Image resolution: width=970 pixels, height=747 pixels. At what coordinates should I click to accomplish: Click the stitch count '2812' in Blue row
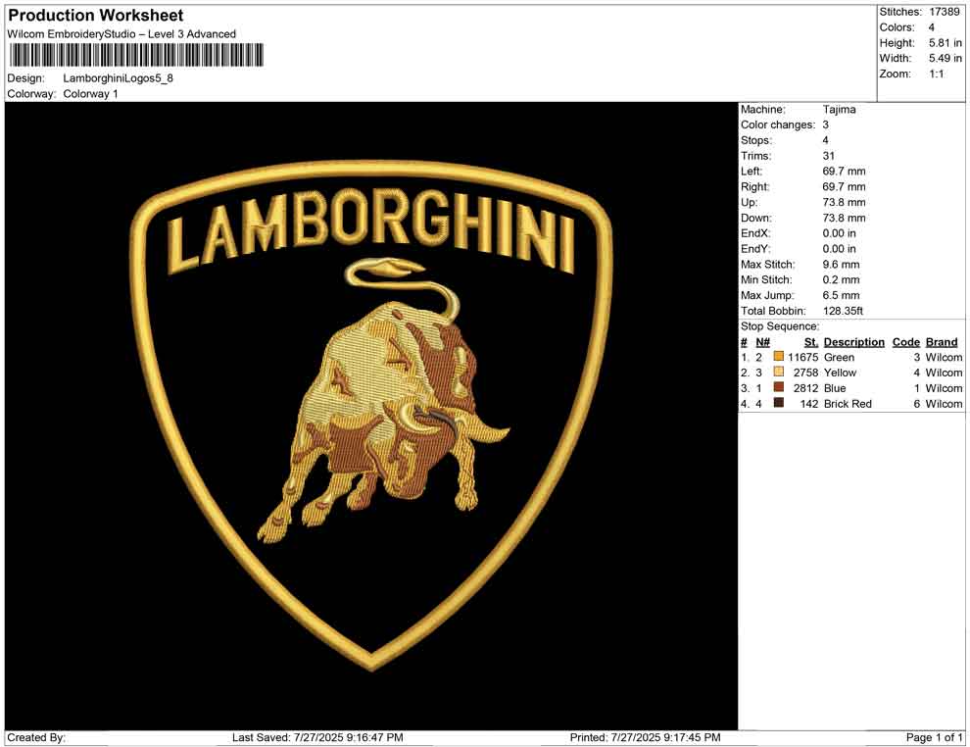pyautogui.click(x=806, y=388)
